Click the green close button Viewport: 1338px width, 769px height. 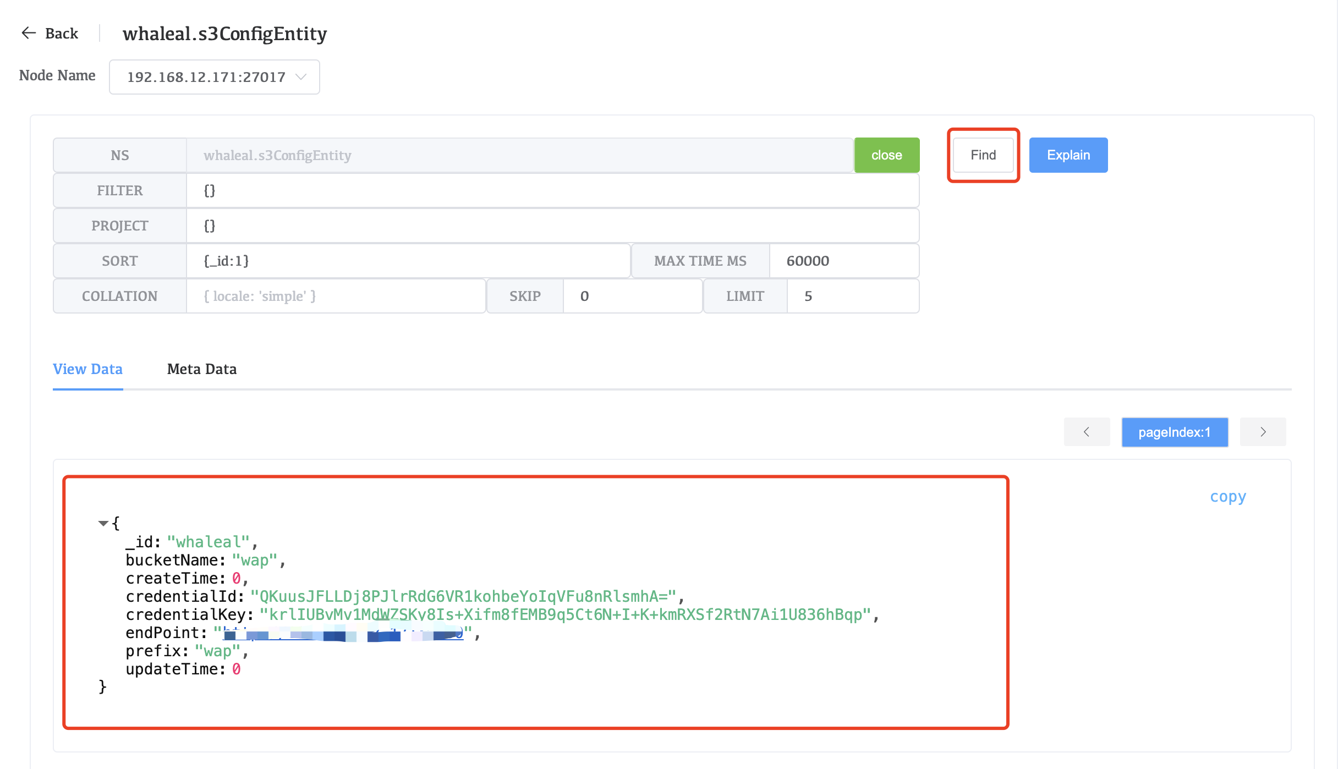click(886, 155)
